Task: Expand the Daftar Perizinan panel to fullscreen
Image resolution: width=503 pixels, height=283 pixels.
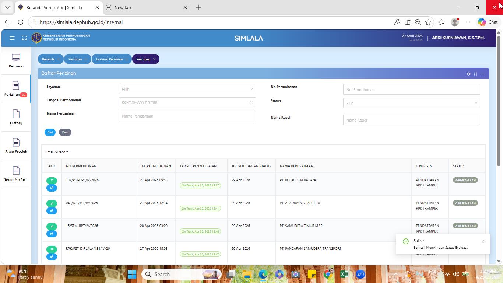Action: pos(475,74)
